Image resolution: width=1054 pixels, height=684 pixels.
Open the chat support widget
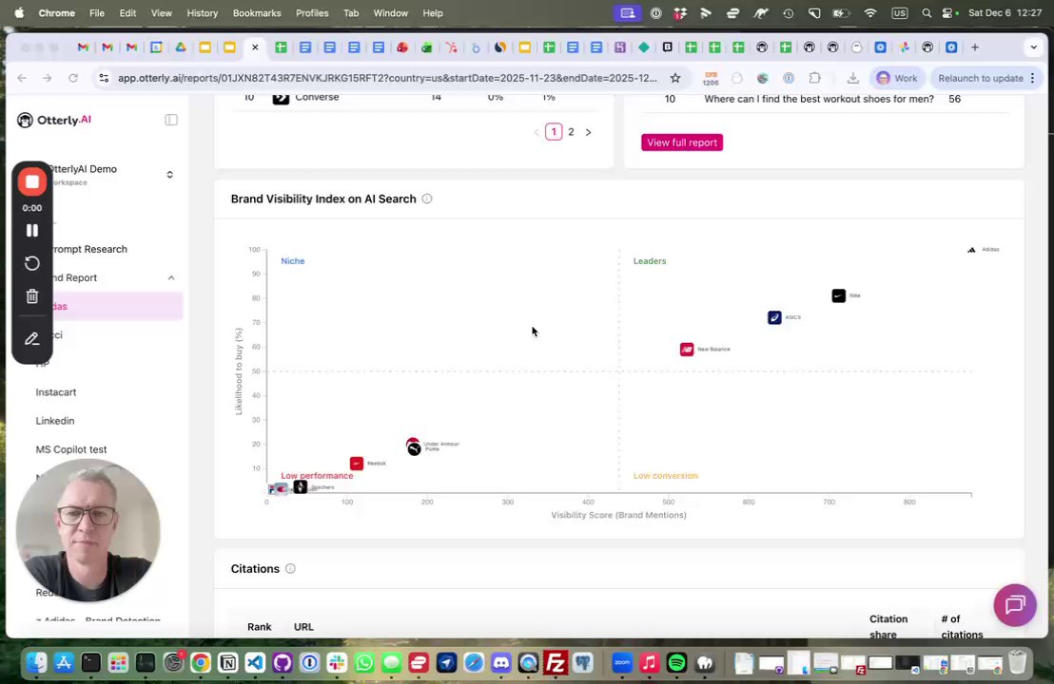tap(1014, 605)
